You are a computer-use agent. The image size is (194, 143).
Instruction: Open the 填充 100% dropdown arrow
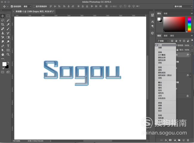click(192, 50)
